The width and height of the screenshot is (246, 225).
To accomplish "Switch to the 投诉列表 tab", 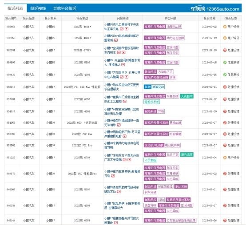I will (x=16, y=8).
